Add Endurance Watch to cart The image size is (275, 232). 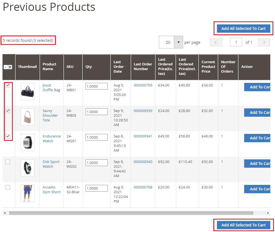(x=259, y=138)
